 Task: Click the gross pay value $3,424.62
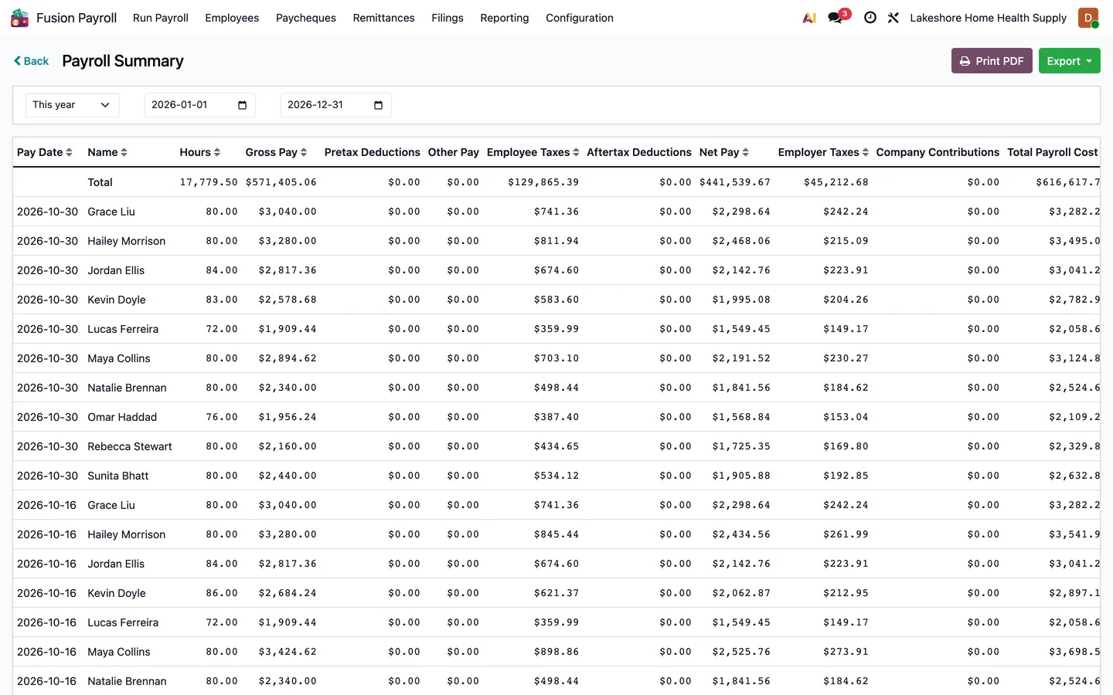point(288,652)
